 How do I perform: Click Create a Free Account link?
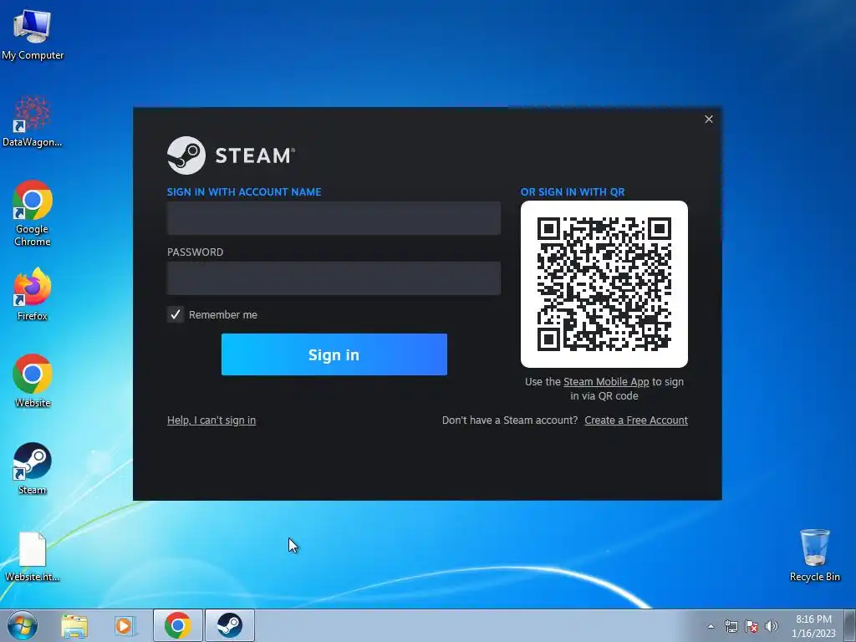point(636,420)
